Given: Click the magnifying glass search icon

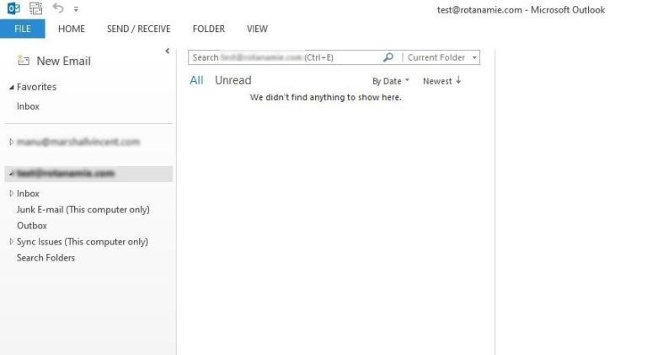Looking at the screenshot, I should click(388, 57).
